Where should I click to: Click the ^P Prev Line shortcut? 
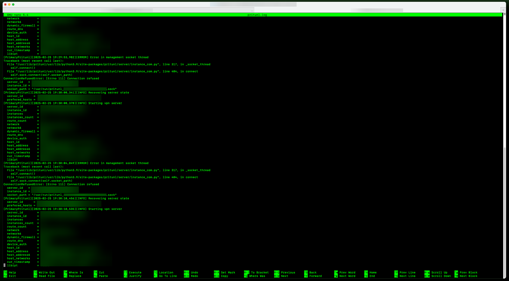tap(405, 273)
